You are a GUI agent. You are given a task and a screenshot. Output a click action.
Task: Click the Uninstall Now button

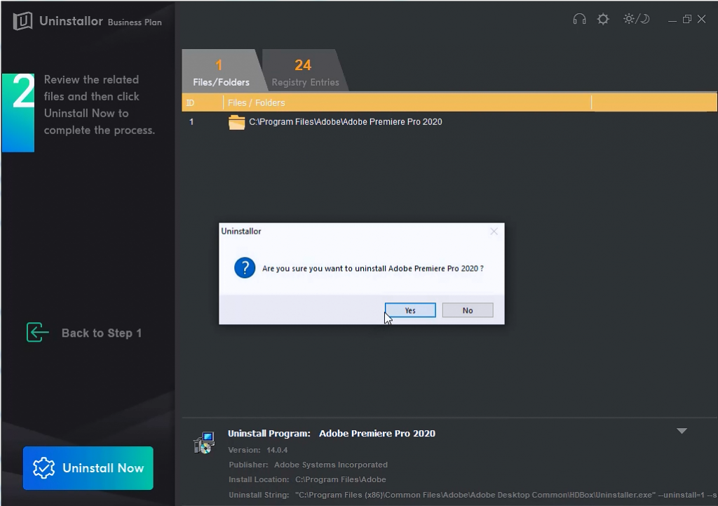(x=88, y=468)
